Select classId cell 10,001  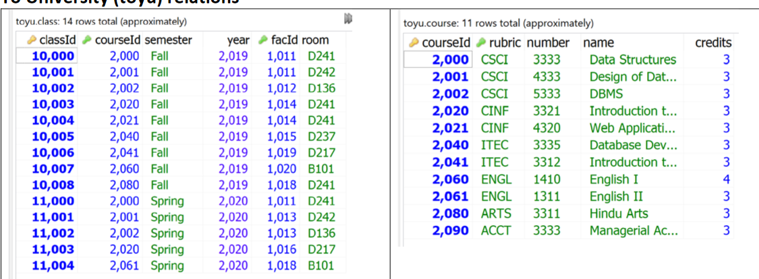click(53, 72)
